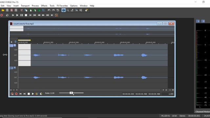Open the Window menu

pos(84,6)
